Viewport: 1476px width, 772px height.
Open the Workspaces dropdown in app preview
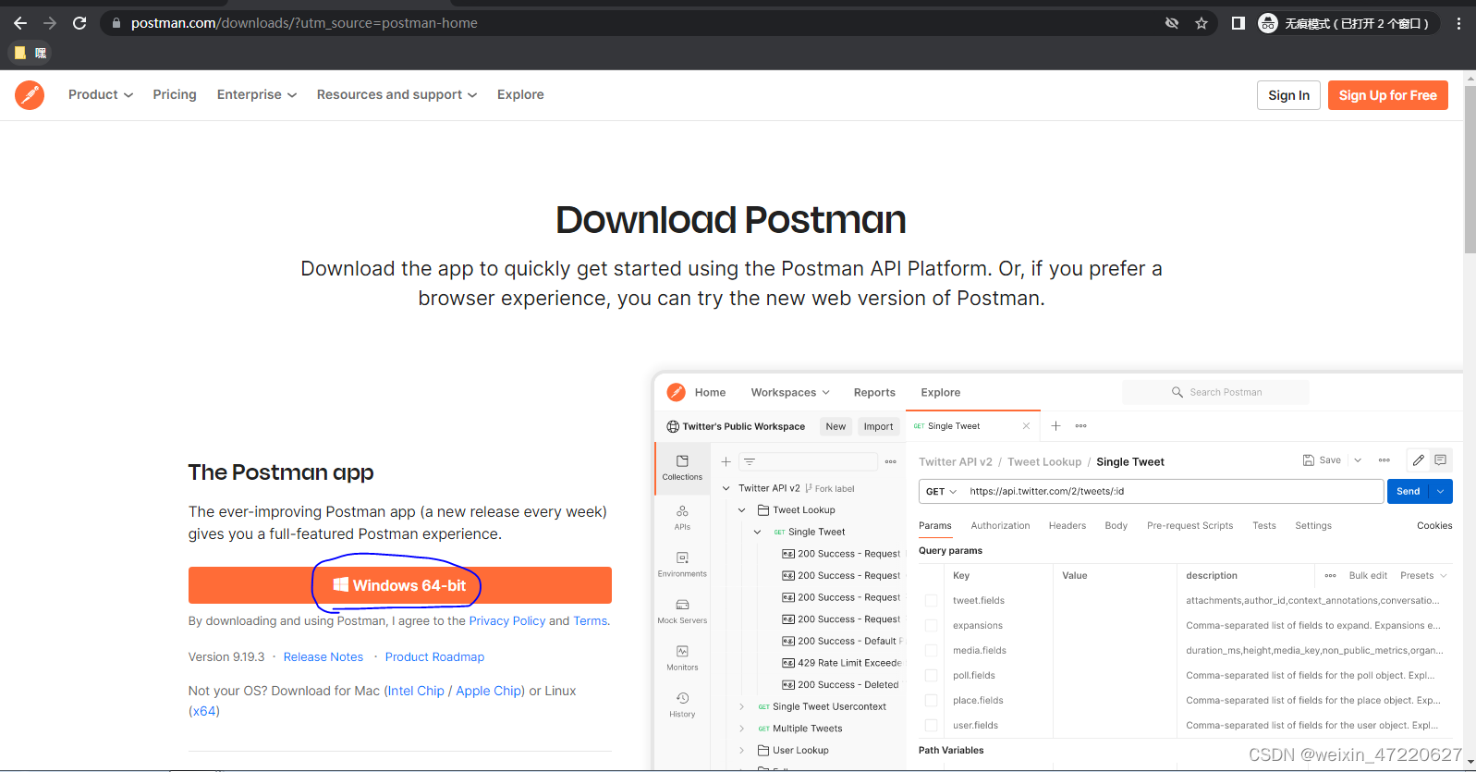coord(790,392)
